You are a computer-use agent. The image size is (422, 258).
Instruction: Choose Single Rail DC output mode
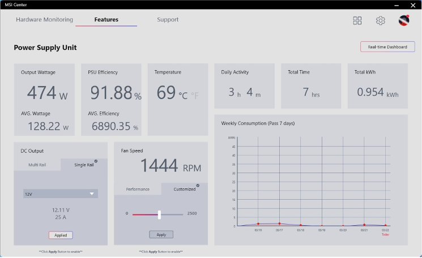[x=84, y=165]
